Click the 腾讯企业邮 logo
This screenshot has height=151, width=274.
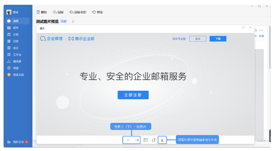(82, 39)
